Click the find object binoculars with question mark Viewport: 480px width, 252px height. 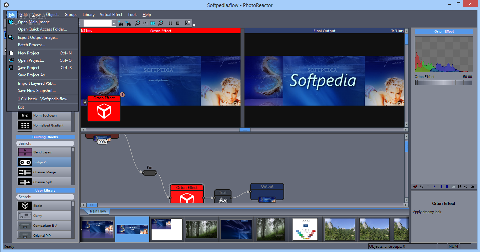click(121, 23)
